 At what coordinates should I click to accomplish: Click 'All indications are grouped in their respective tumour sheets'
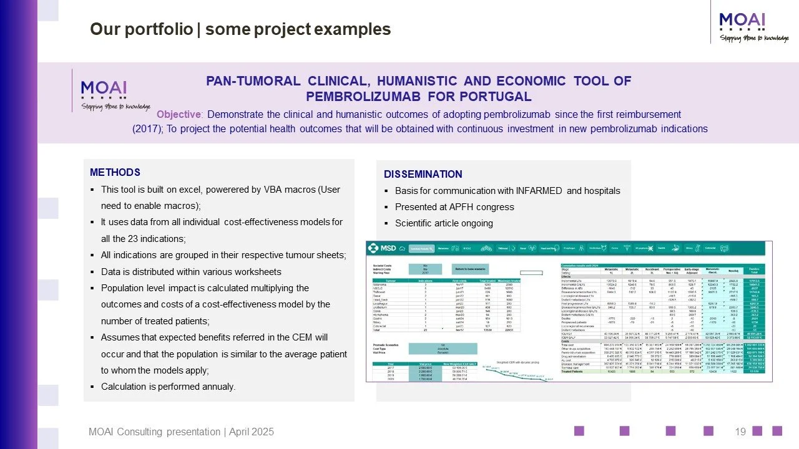[223, 256]
